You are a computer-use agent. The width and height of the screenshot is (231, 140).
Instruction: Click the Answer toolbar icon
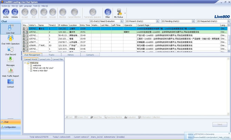tap(53, 12)
